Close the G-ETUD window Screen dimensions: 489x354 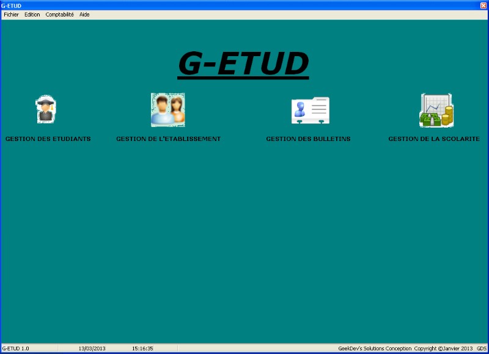tap(483, 5)
